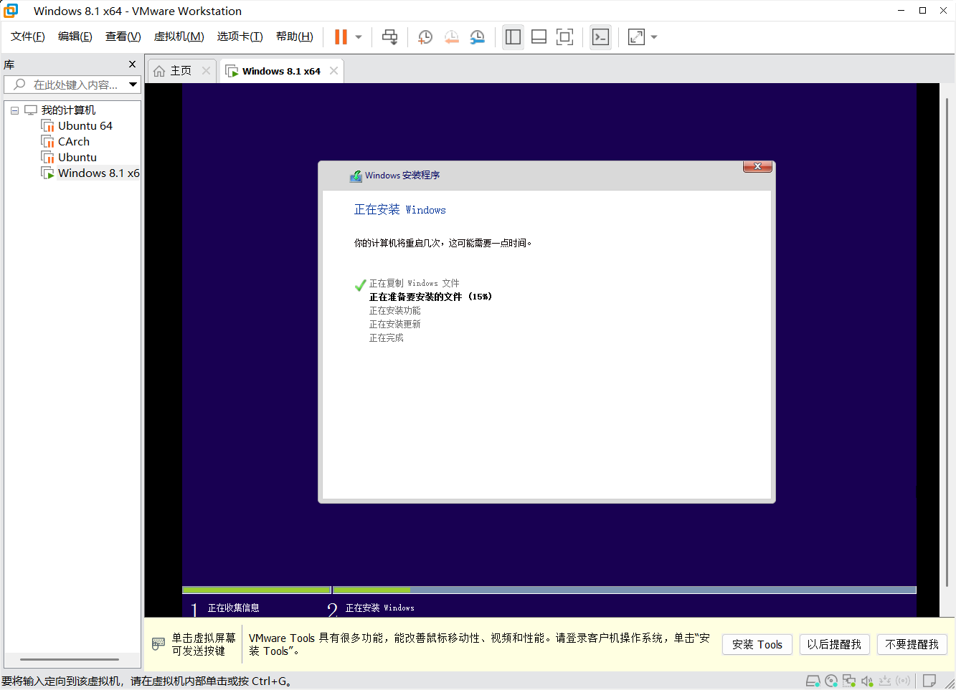The image size is (956, 690).
Task: Open the 查看(V) menu
Action: [123, 37]
